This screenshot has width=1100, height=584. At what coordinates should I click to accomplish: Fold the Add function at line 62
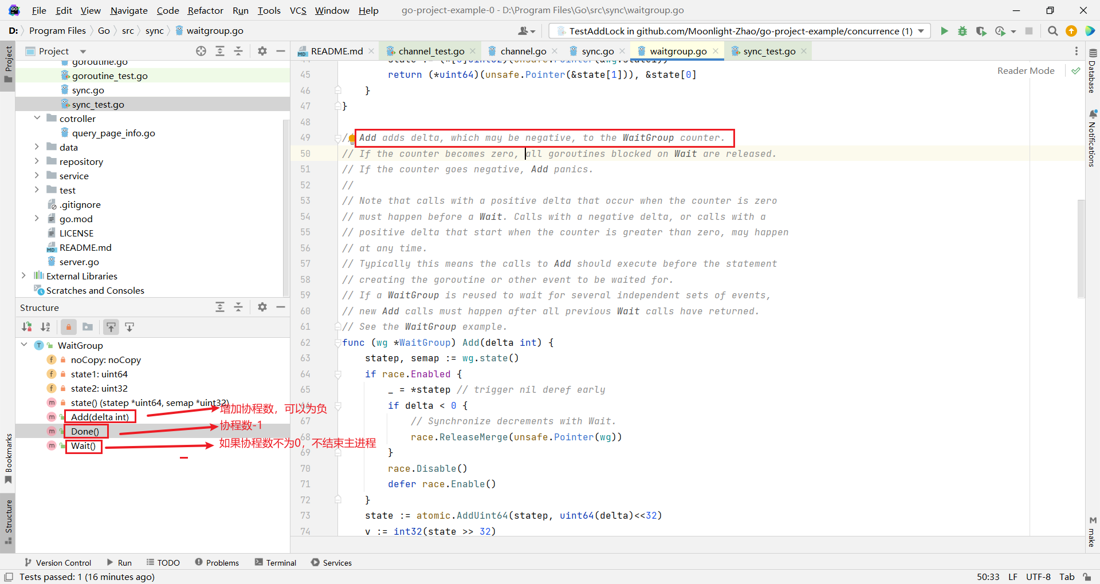pos(338,342)
